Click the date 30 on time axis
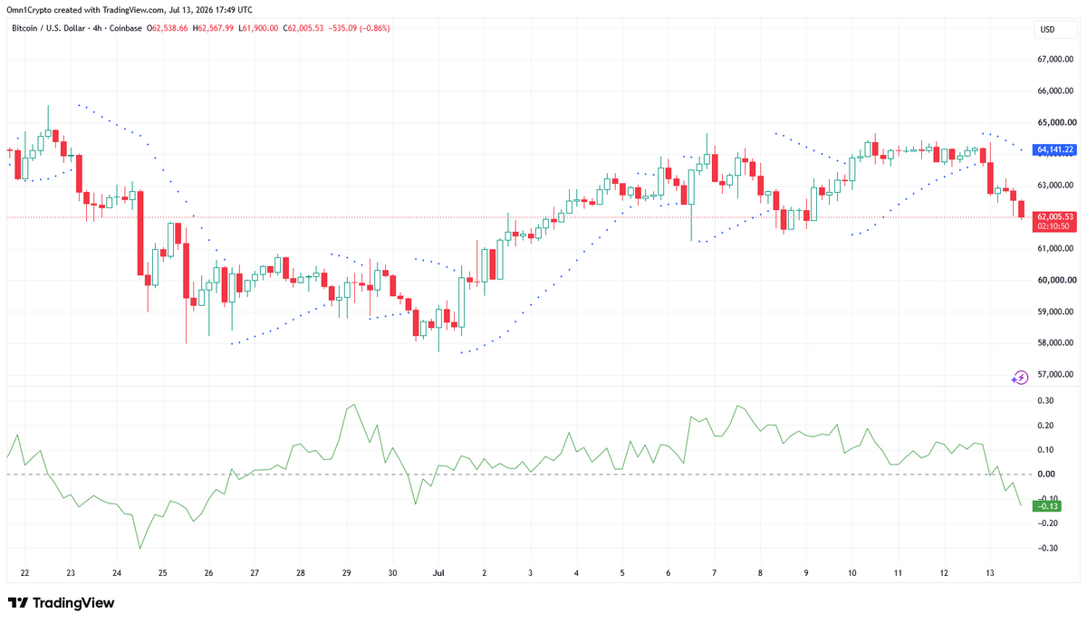Screen dimensions: 1087x623 click(392, 573)
